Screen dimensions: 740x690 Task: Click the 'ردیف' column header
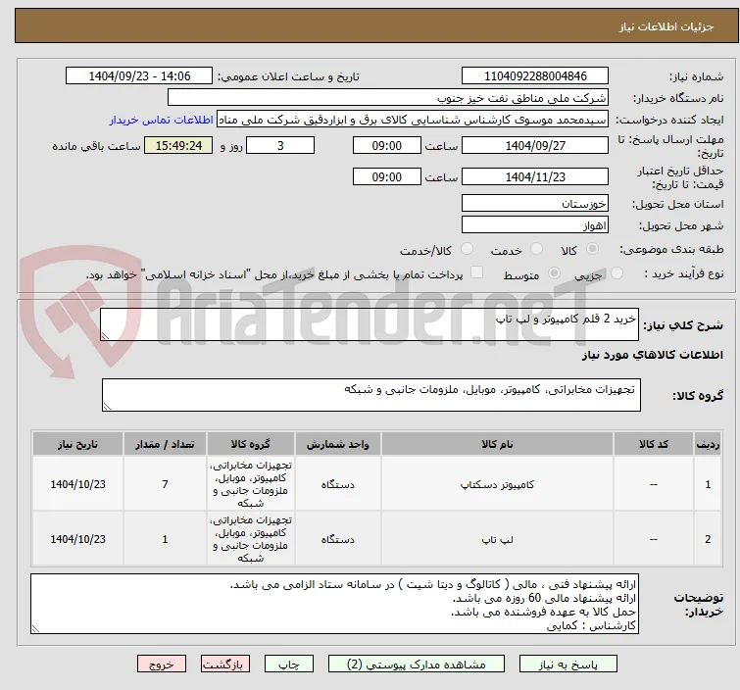708,444
